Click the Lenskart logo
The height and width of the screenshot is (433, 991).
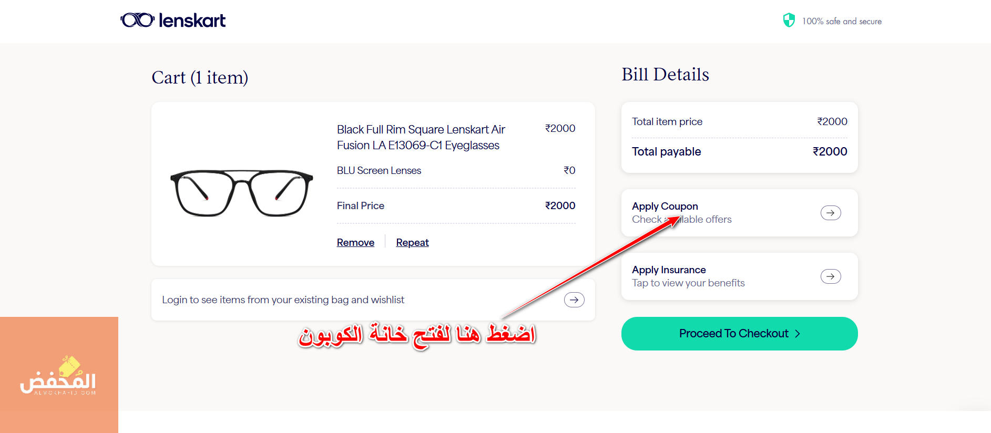click(173, 20)
